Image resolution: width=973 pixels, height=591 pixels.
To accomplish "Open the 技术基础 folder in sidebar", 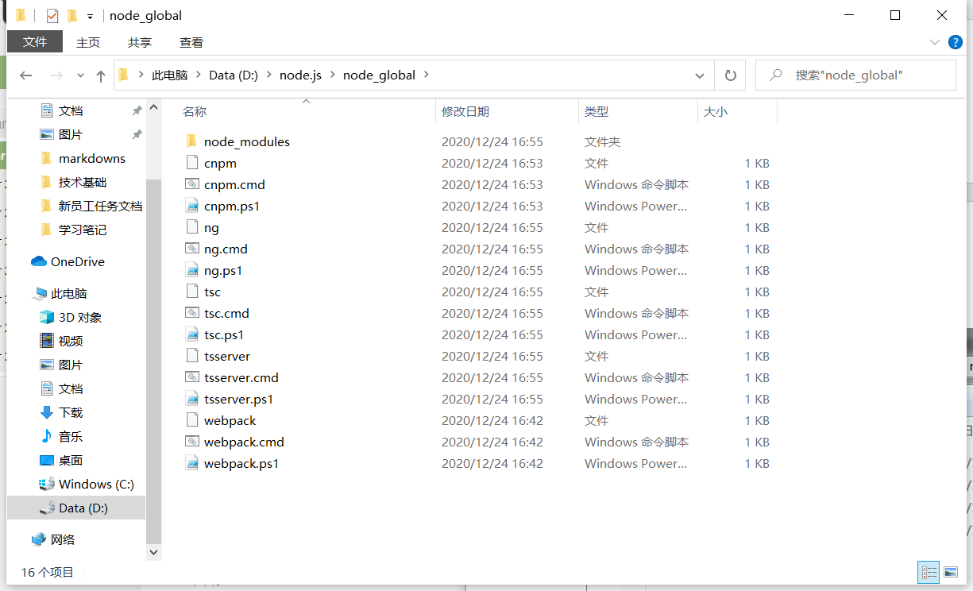I will 83,182.
